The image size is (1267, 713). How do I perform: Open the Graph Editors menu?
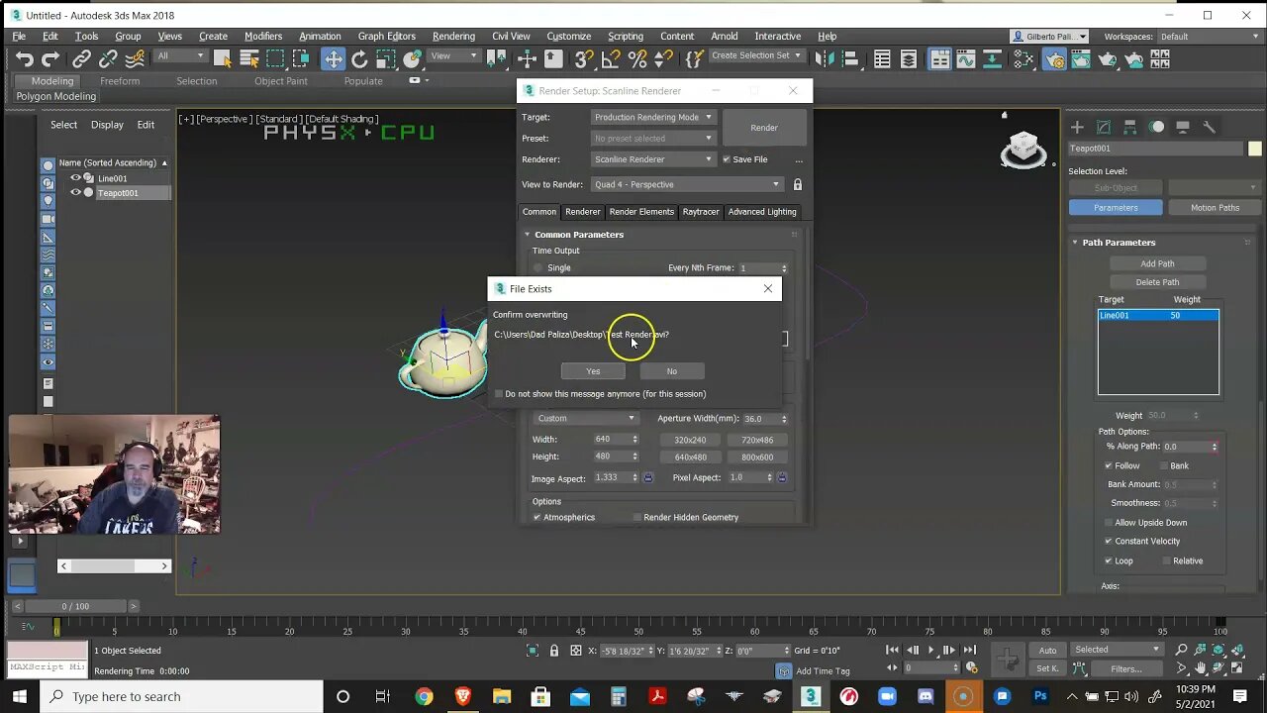pos(386,37)
